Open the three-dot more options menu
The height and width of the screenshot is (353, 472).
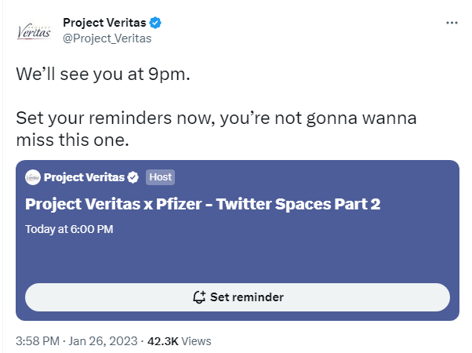[452, 23]
